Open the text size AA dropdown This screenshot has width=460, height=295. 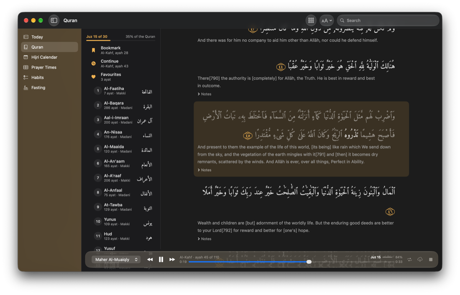tap(327, 20)
